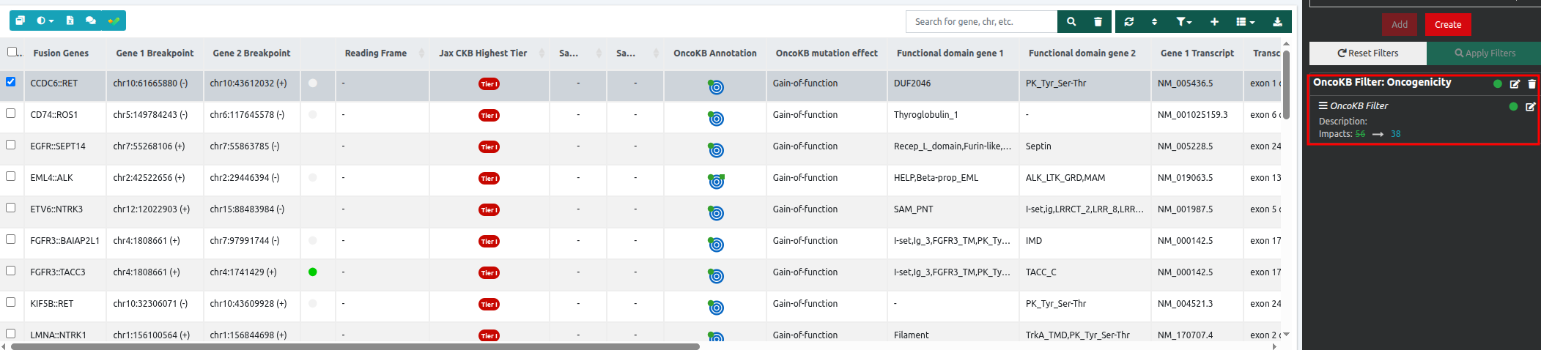The height and width of the screenshot is (350, 1541).
Task: Sort by Jax CKB Highest Tier column
Action: (483, 53)
